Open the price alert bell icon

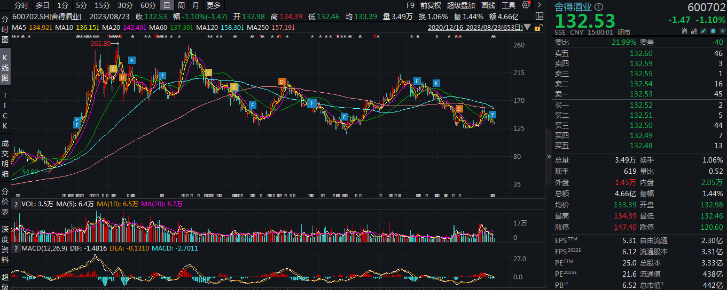(x=712, y=31)
